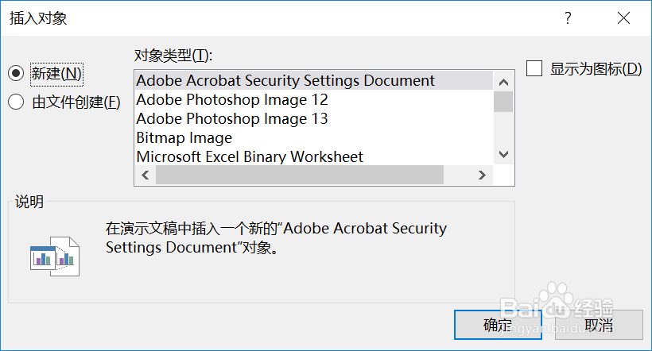
Task: Click the 对象类型(T) label
Action: pos(173,56)
